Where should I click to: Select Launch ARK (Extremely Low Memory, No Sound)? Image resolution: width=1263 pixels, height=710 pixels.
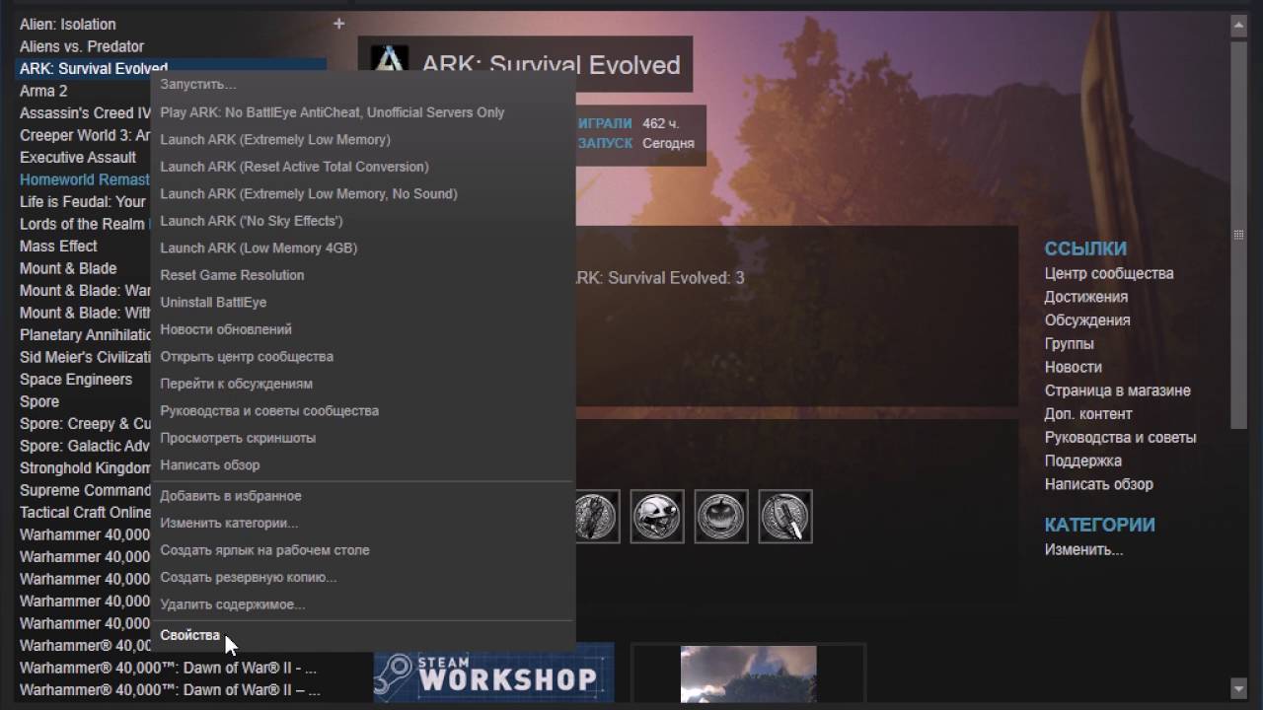[x=309, y=193]
